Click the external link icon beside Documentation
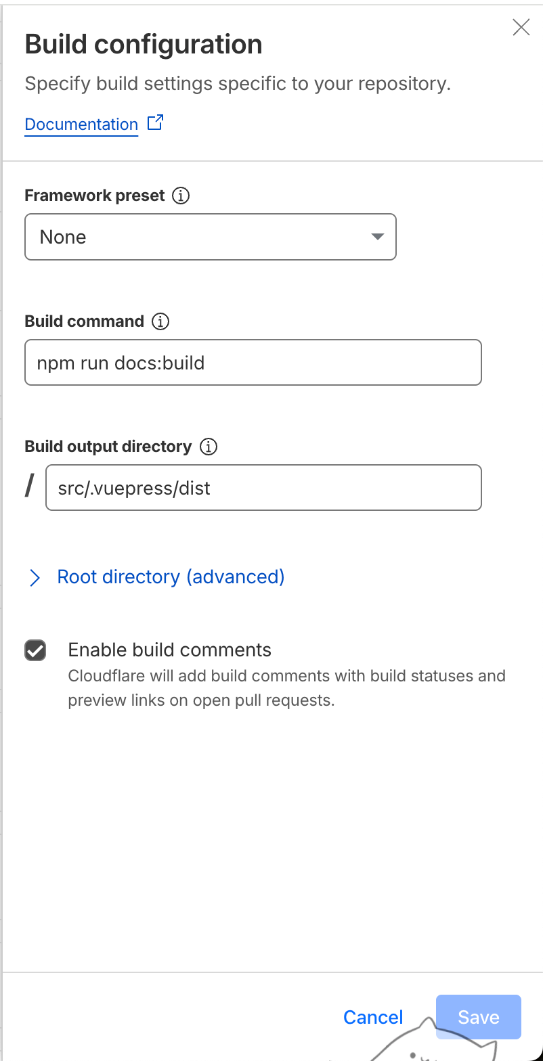Image resolution: width=543 pixels, height=1061 pixels. coord(155,123)
